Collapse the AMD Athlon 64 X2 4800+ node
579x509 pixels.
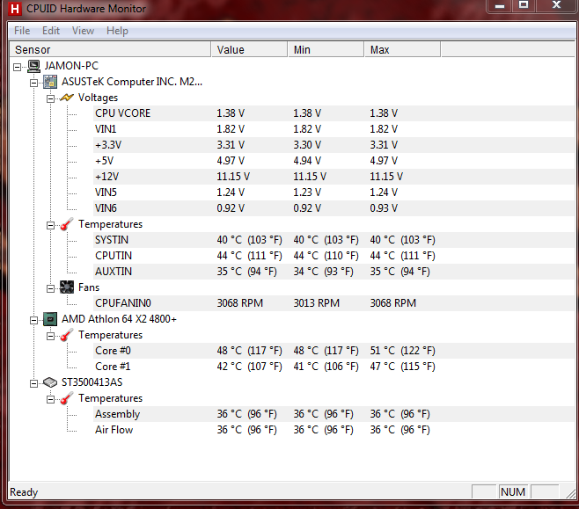tap(33, 320)
